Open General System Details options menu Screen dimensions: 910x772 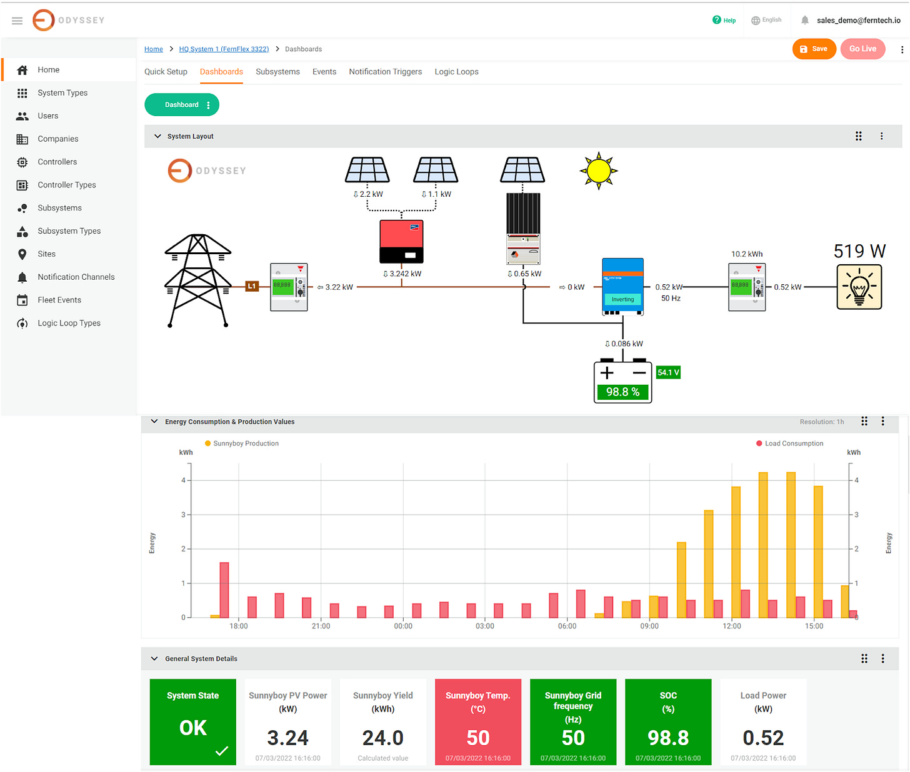[x=883, y=659]
